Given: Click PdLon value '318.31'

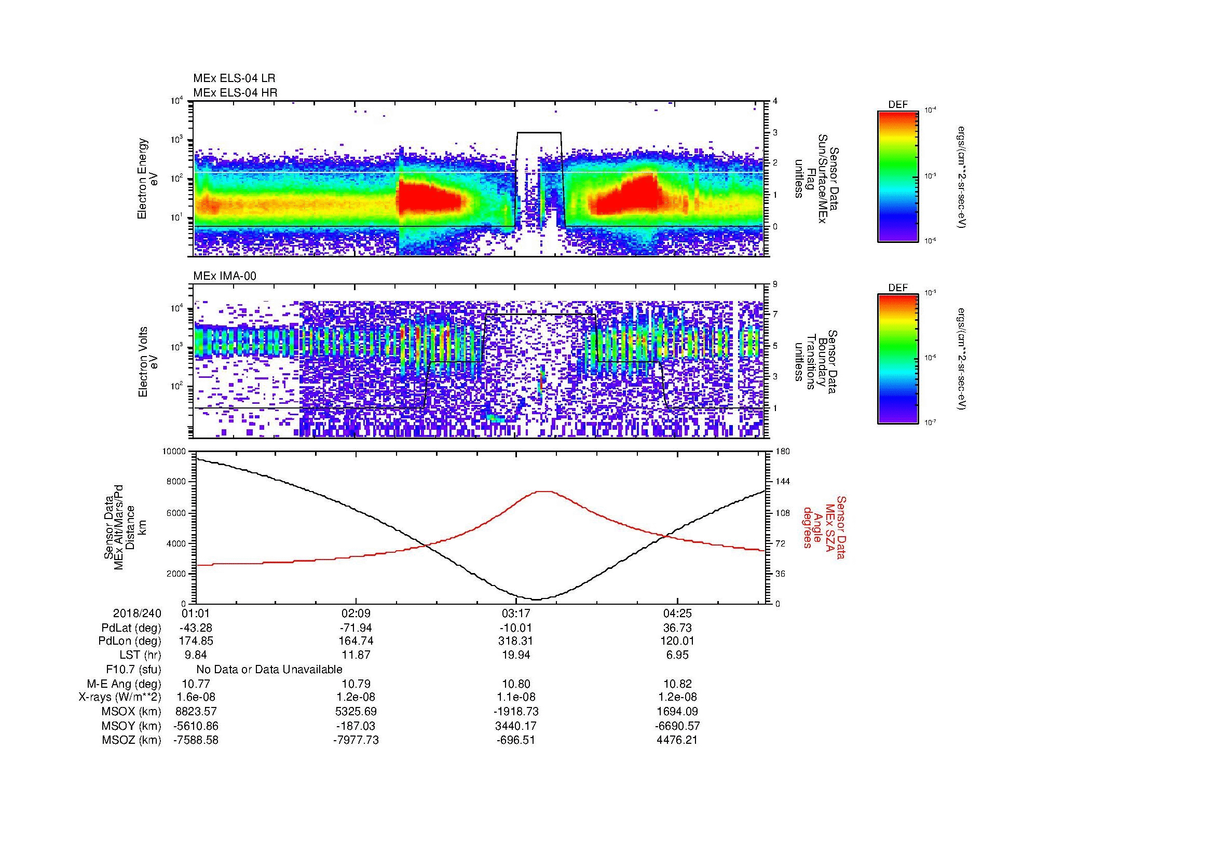Looking at the screenshot, I should coord(516,641).
